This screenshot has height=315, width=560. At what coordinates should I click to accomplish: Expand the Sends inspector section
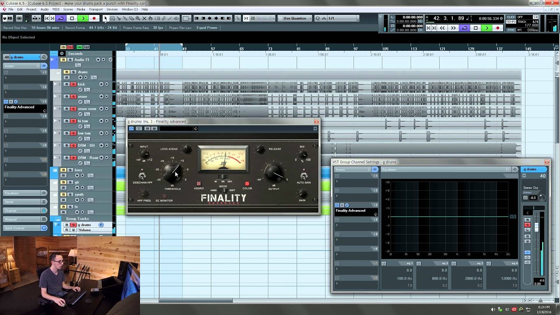click(x=25, y=202)
